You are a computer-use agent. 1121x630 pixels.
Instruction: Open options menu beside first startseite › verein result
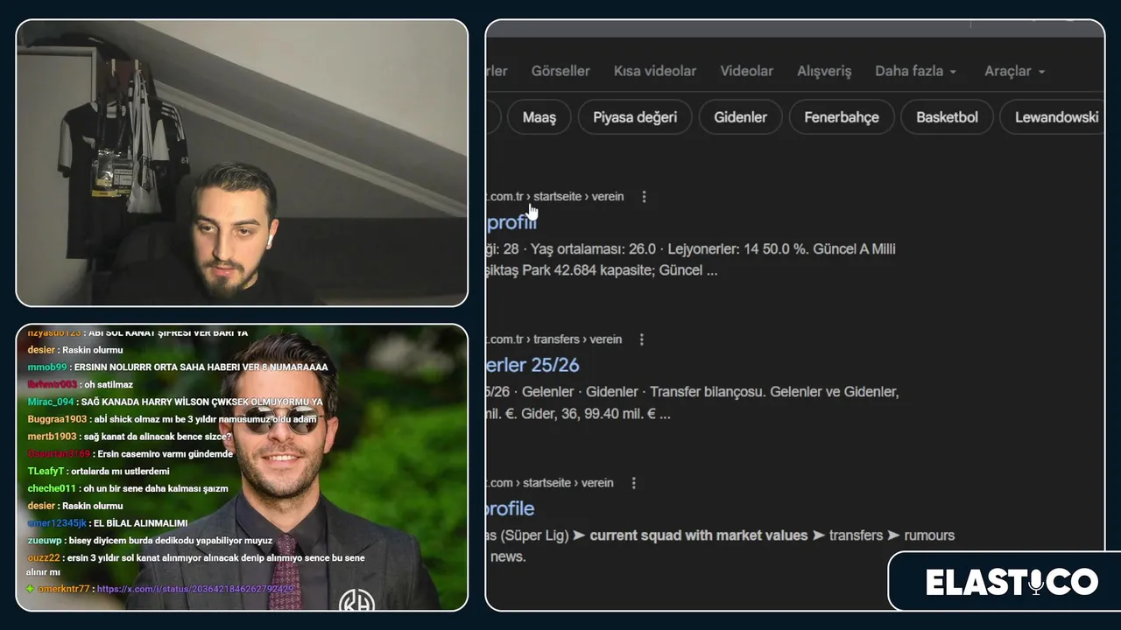click(x=644, y=197)
